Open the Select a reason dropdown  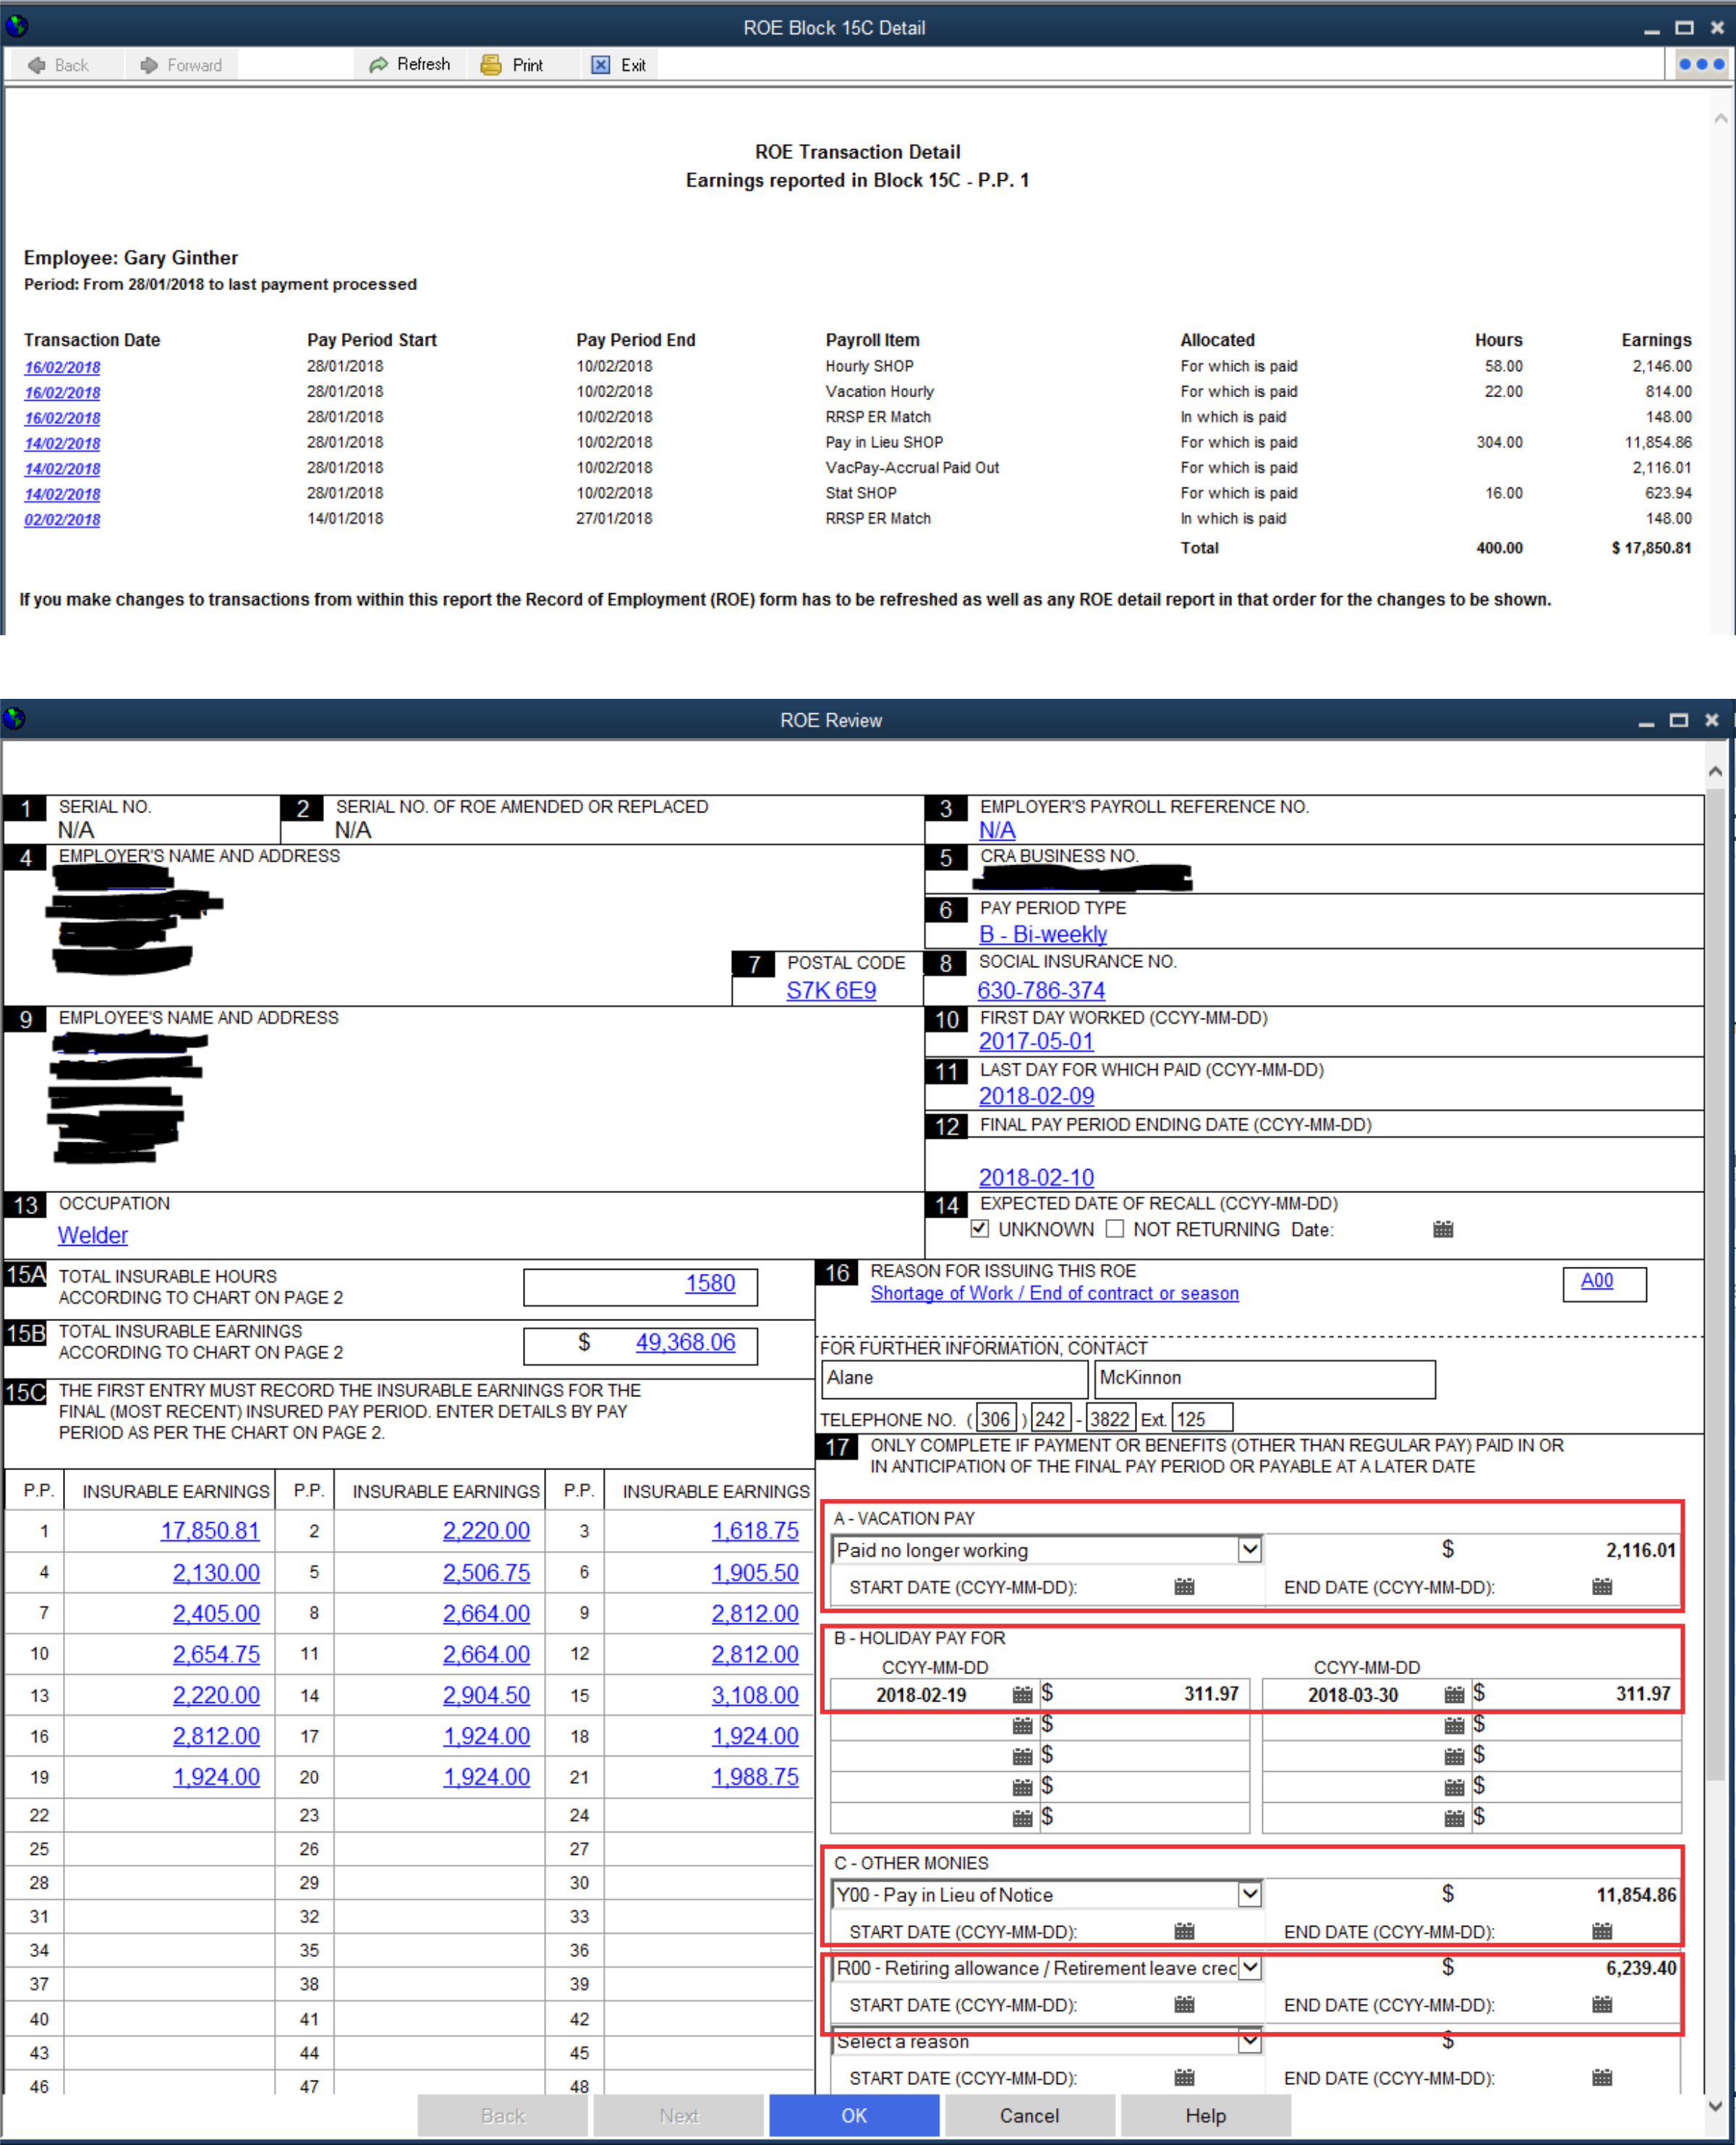1249,2041
